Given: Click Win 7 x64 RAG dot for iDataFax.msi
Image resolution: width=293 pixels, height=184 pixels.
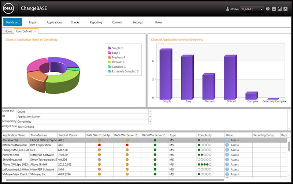Looking at the screenshot, I should click(99, 140).
